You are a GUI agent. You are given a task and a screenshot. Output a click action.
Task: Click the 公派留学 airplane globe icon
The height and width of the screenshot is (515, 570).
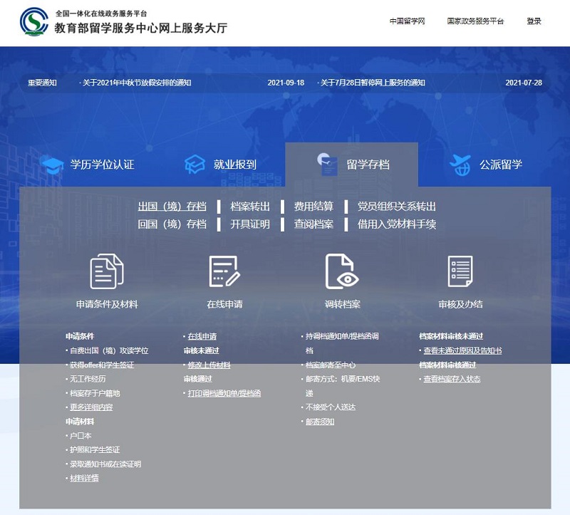pyautogui.click(x=460, y=165)
